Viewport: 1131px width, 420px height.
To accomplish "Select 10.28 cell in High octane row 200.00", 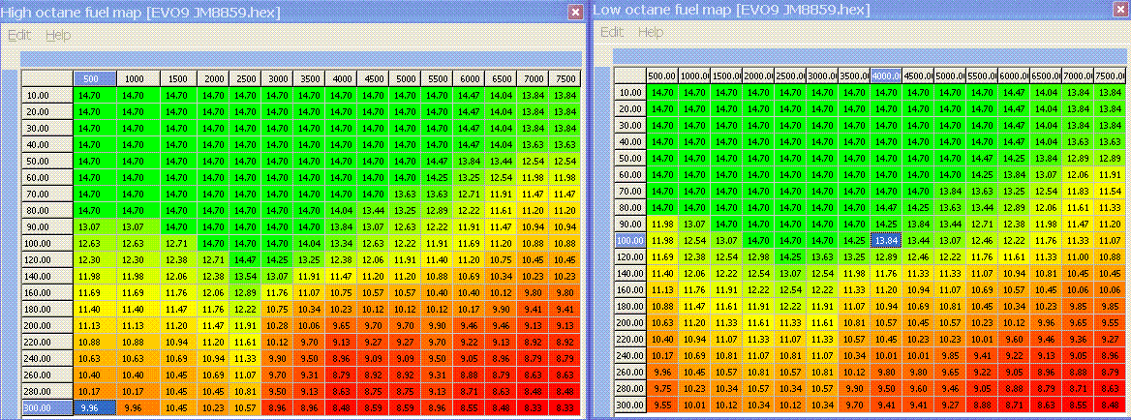I will click(x=277, y=325).
